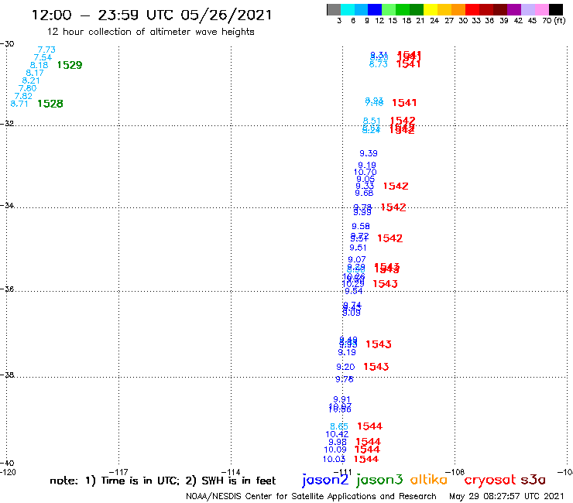Screen dimensions: 573x503
Task: Select the 7.73 wave height value
Action: 46,50
